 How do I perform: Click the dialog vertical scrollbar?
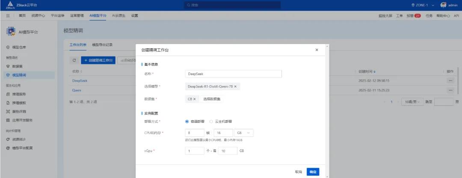(x=327, y=111)
